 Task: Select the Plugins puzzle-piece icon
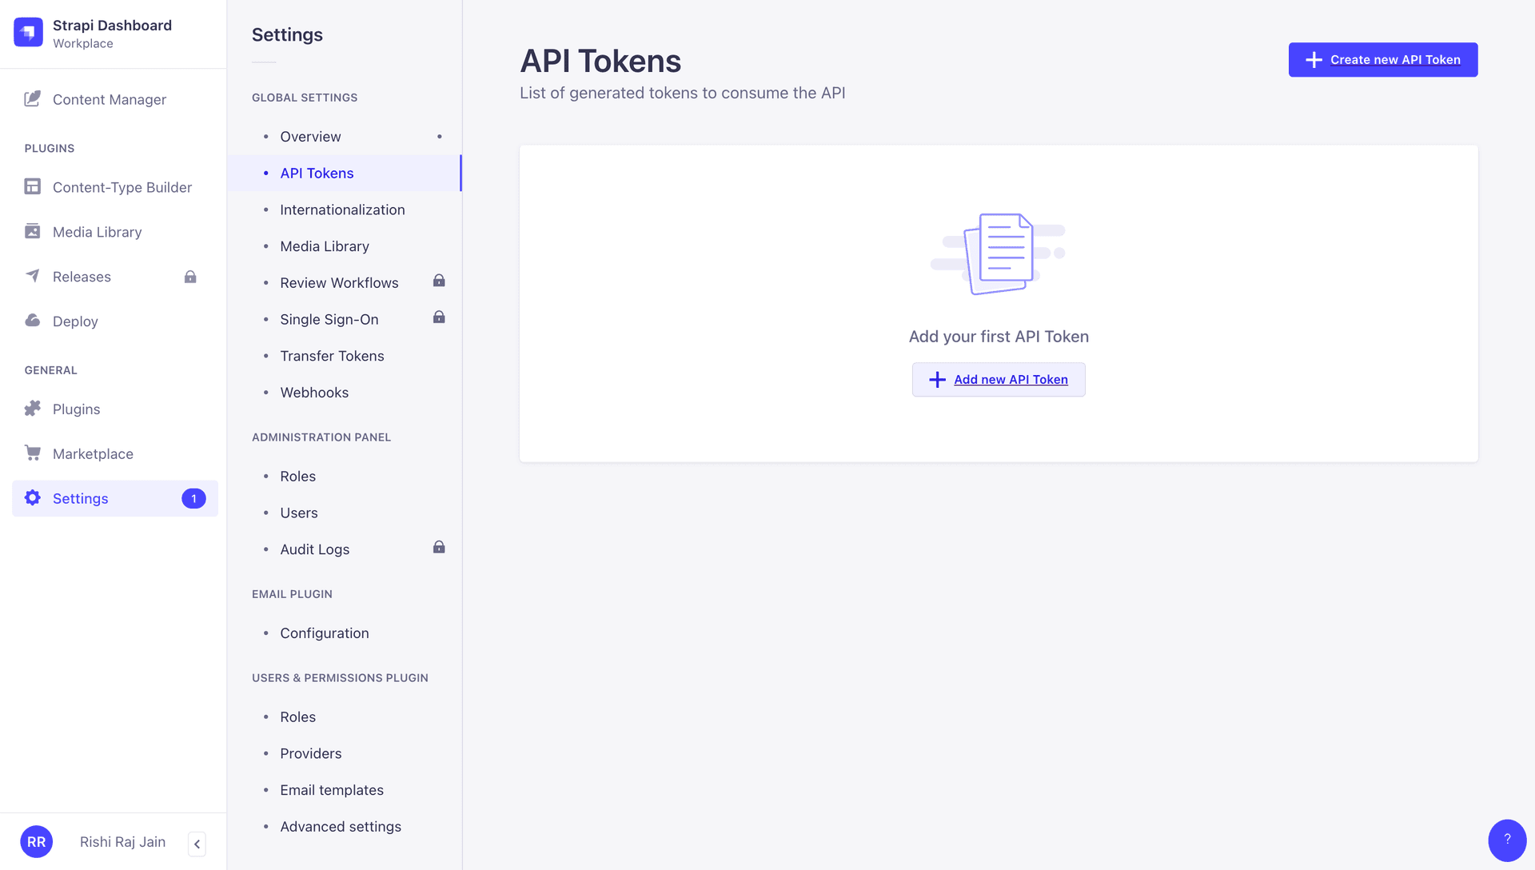tap(32, 409)
